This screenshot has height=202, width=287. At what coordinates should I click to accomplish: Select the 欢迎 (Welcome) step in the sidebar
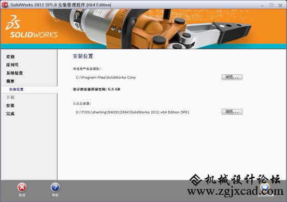point(10,56)
